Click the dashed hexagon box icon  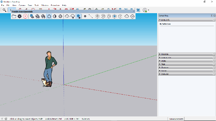(x=120, y=16)
